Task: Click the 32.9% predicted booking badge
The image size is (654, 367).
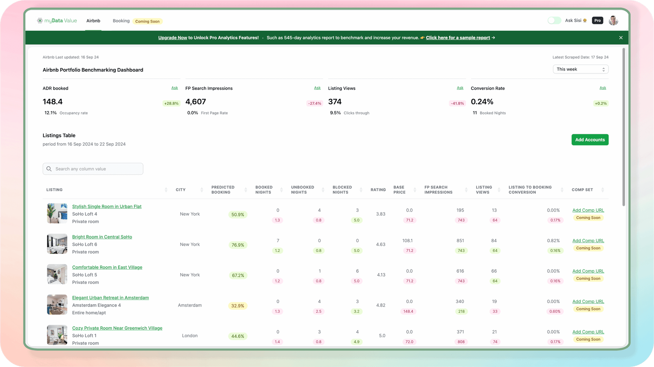Action: [x=237, y=306]
